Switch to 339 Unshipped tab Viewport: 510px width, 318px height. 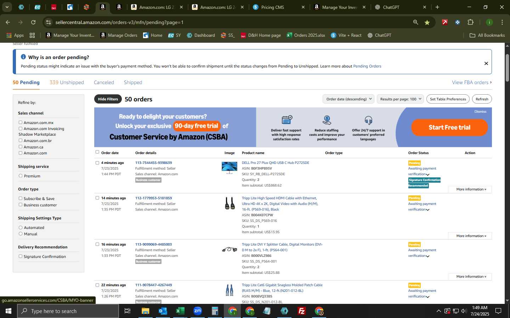[x=67, y=82]
